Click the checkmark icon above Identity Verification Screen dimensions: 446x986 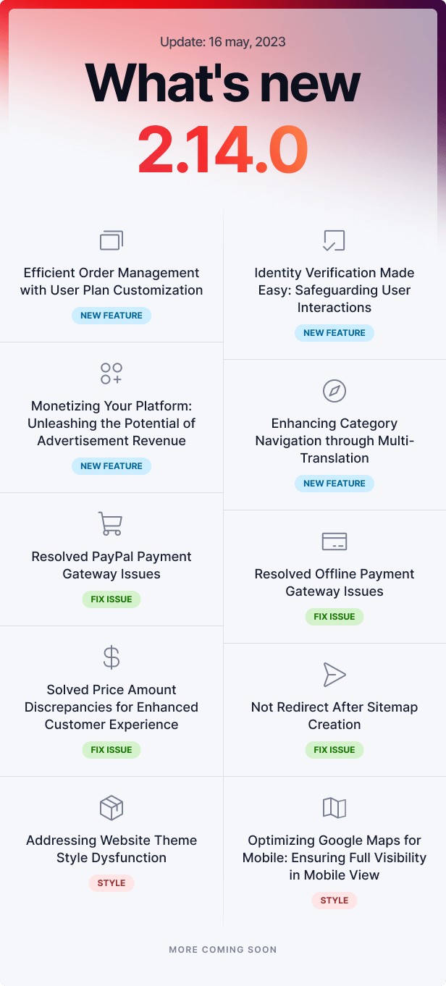click(x=334, y=240)
